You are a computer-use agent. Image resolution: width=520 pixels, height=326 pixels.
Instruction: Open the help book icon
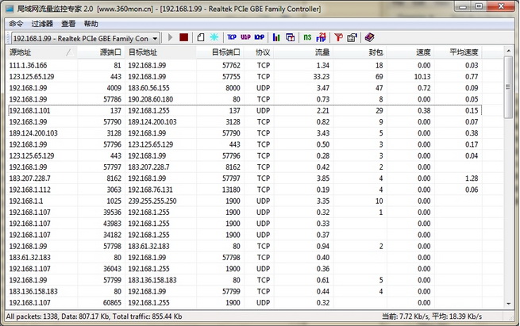point(369,37)
